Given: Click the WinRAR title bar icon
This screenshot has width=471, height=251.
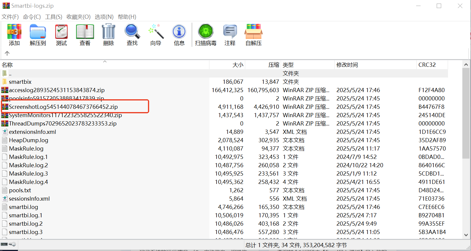Looking at the screenshot, I should 6,6.
